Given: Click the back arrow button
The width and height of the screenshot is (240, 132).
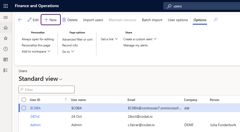Looking at the screenshot, I should tap(20, 20).
